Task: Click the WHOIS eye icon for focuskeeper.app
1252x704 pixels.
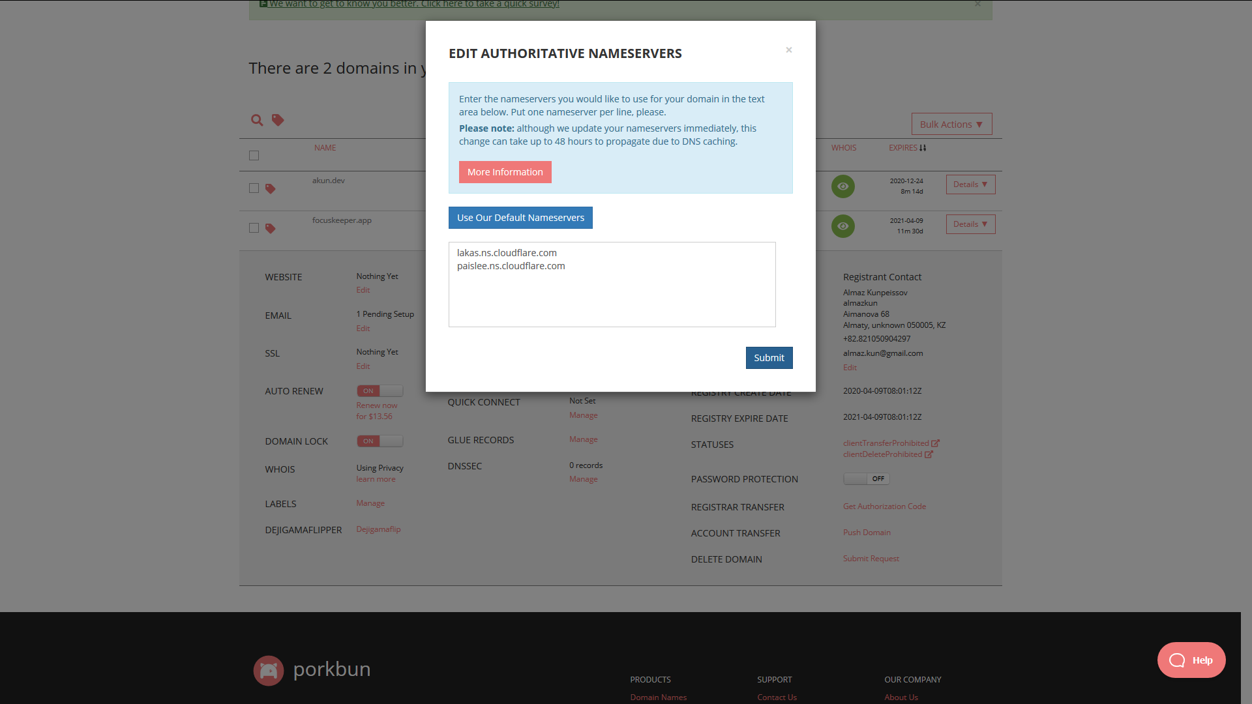Action: click(842, 226)
